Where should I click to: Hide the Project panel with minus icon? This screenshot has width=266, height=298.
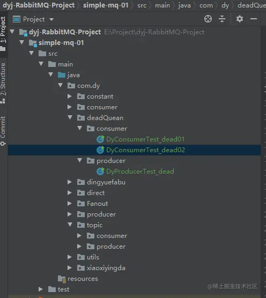pos(254,19)
